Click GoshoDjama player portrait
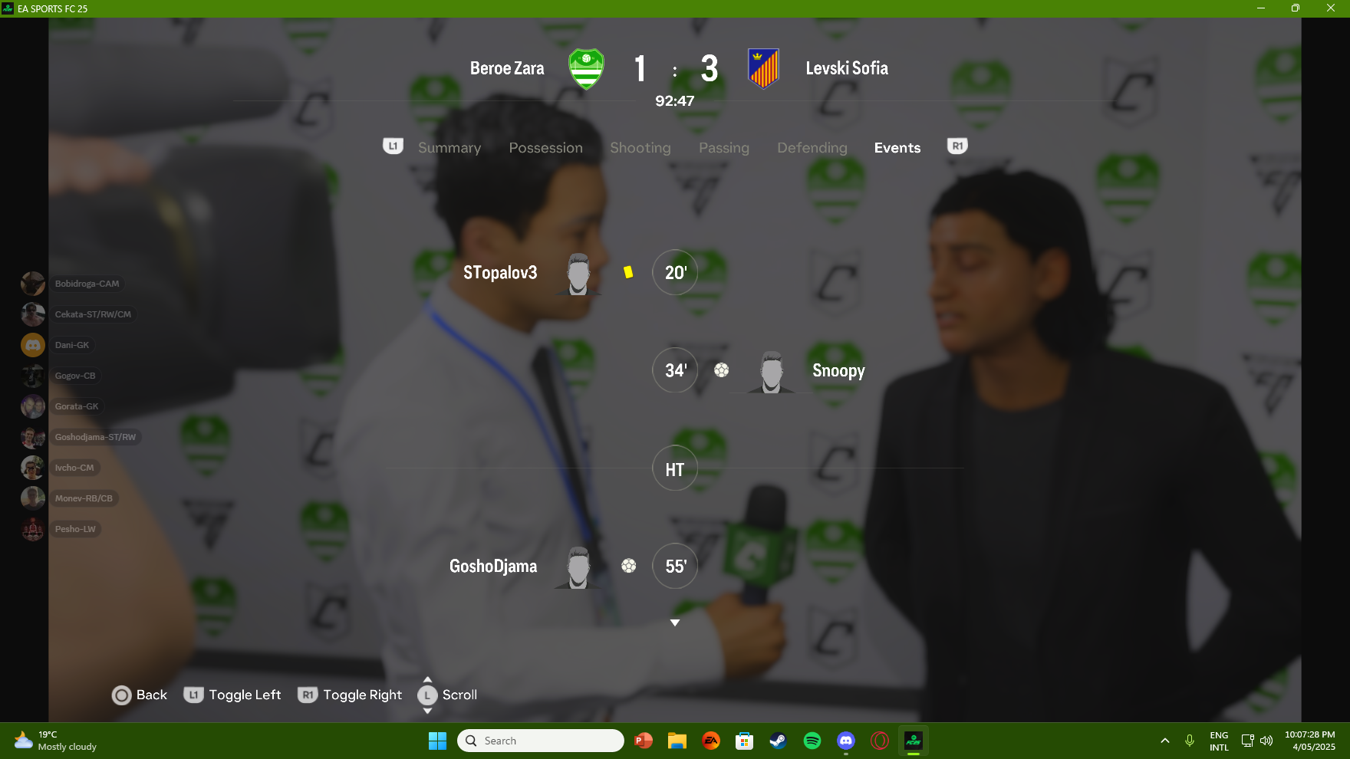Image resolution: width=1350 pixels, height=759 pixels. 578,567
